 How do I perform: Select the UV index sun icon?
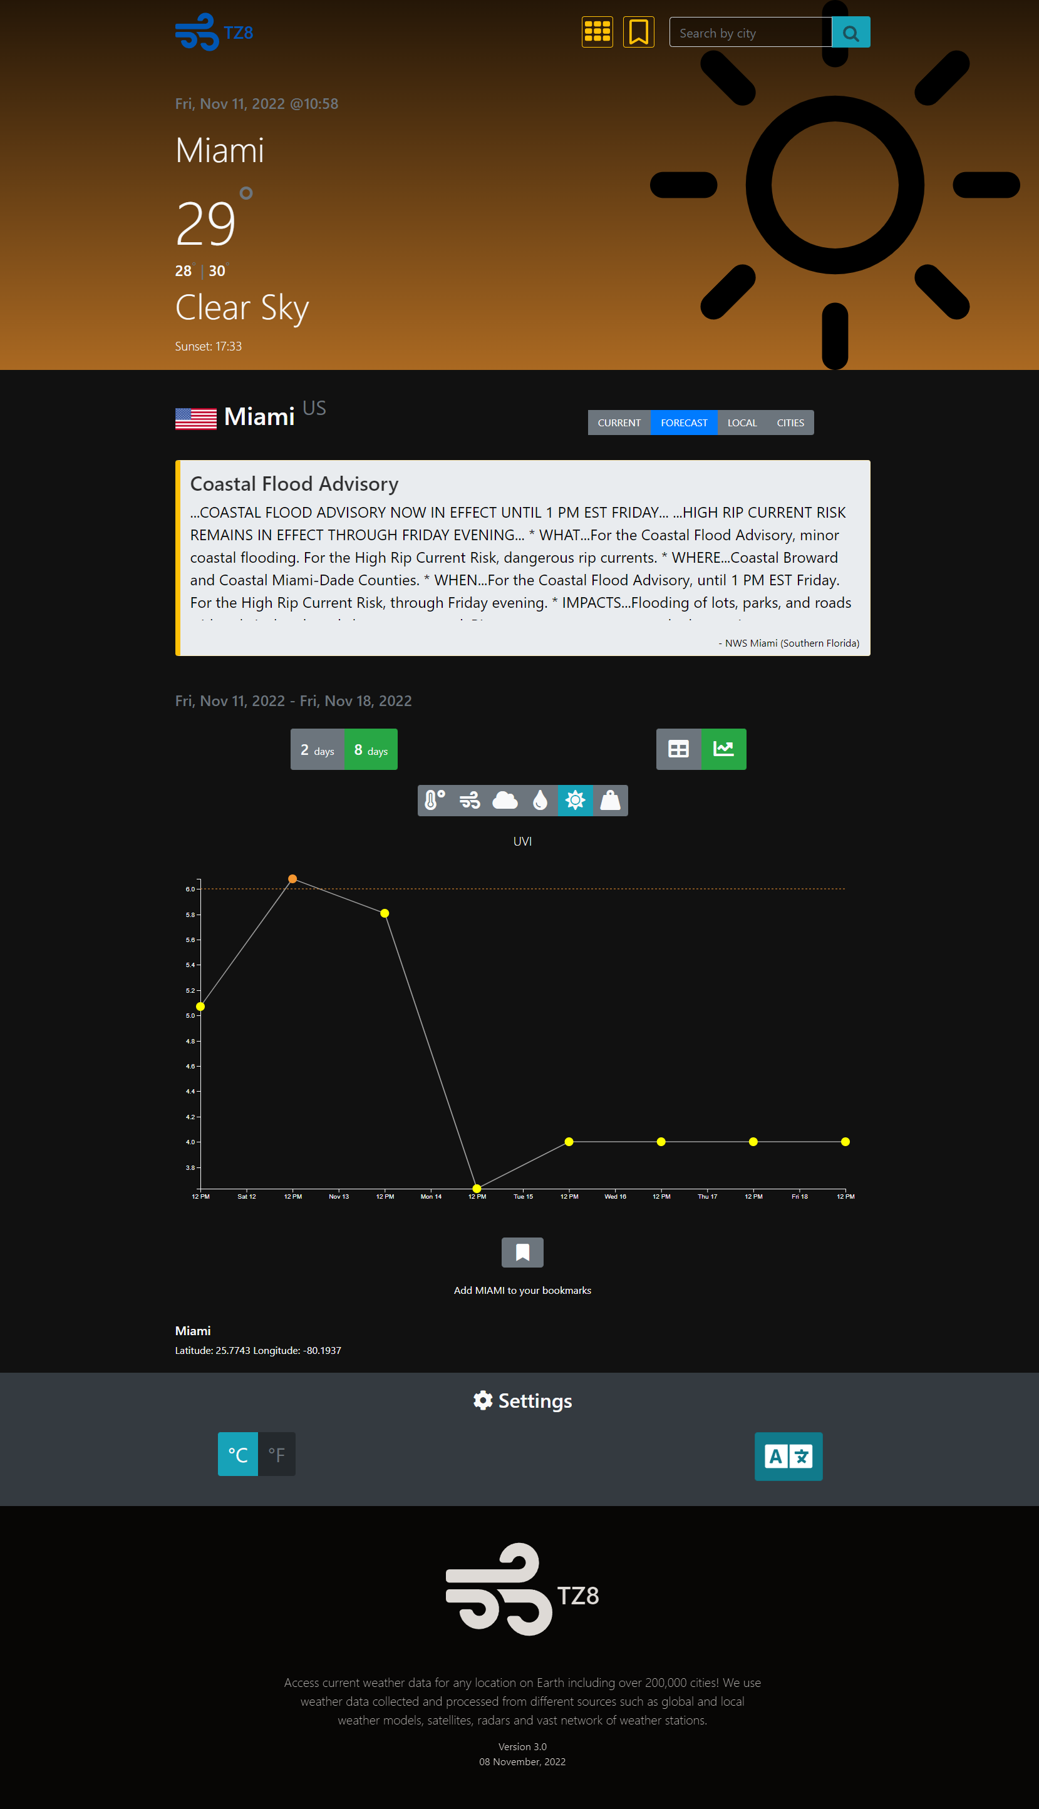coord(575,800)
